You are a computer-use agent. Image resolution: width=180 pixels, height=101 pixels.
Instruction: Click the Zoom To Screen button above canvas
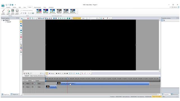(x=77, y=18)
